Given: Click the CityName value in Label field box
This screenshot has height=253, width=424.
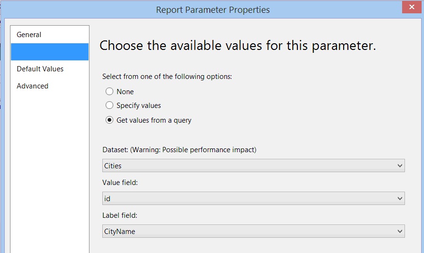Looking at the screenshot, I should coord(119,232).
